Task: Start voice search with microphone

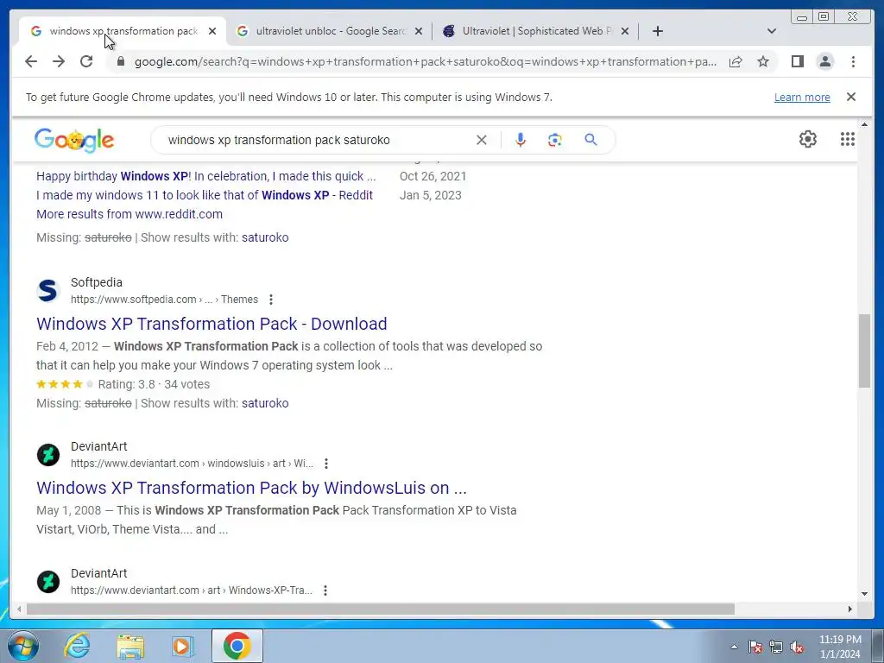Action: [x=521, y=140]
